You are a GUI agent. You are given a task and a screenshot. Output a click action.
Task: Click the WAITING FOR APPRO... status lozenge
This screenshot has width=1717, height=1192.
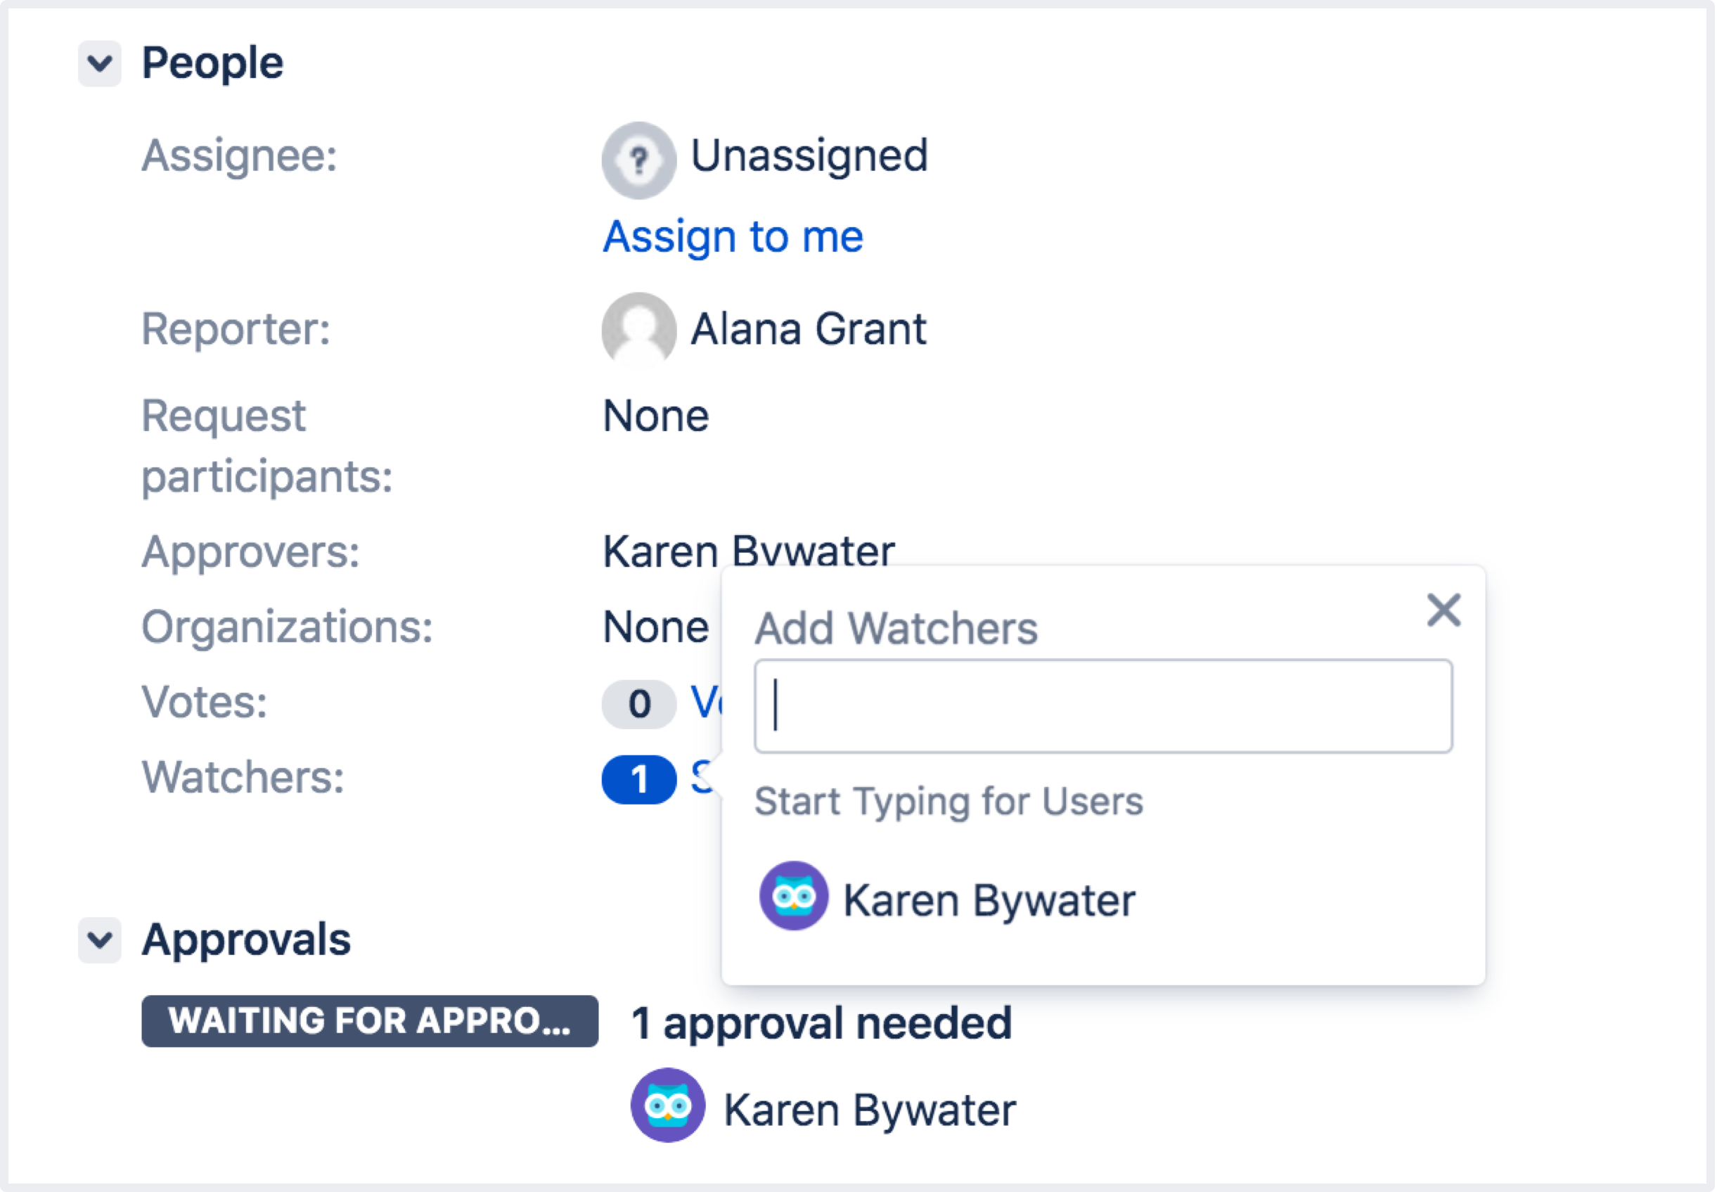coord(370,1021)
